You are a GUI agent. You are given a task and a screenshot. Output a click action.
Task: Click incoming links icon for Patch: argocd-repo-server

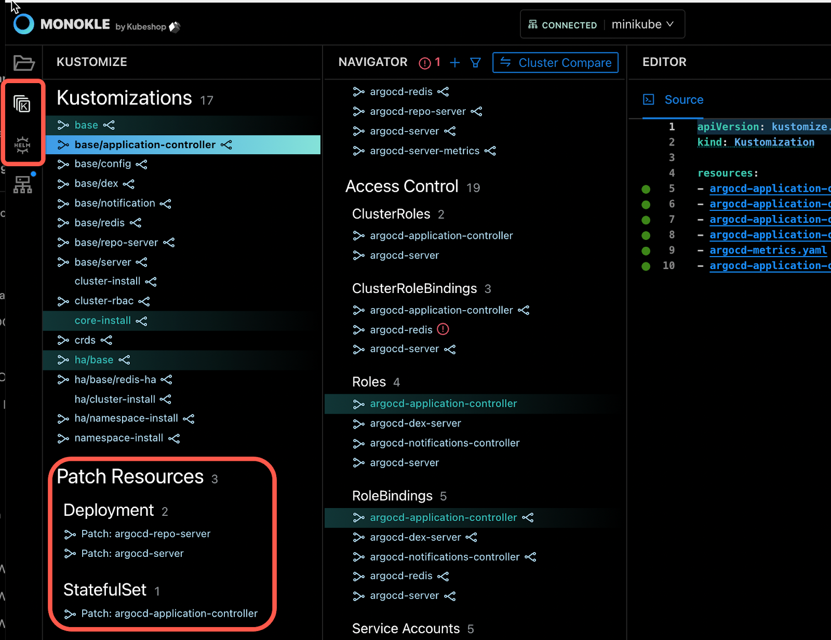coord(70,534)
